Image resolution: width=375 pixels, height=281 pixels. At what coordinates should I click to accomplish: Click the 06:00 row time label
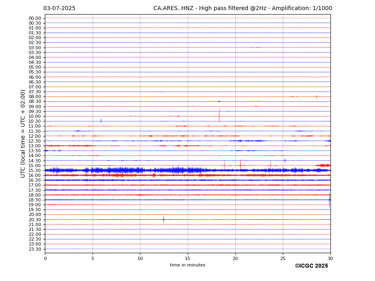(x=35, y=77)
